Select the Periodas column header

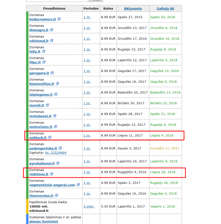tap(91, 8)
